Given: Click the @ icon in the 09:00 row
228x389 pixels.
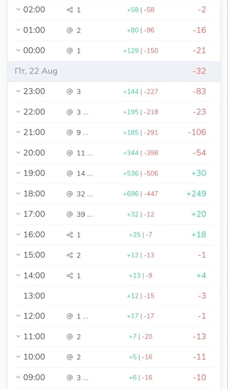Looking at the screenshot, I should (70, 378).
